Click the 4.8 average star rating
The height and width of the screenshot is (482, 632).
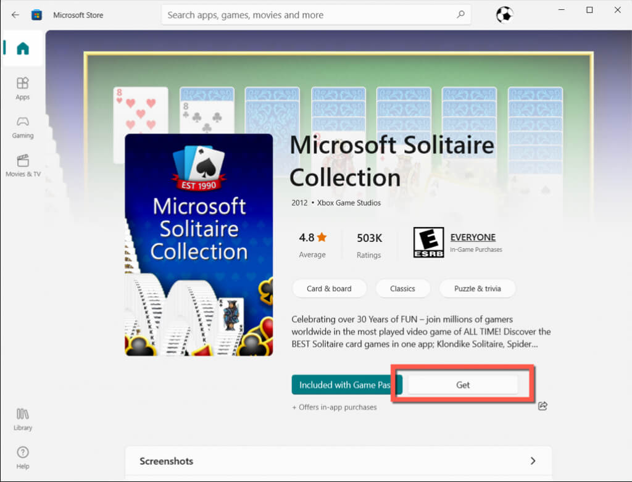(312, 238)
